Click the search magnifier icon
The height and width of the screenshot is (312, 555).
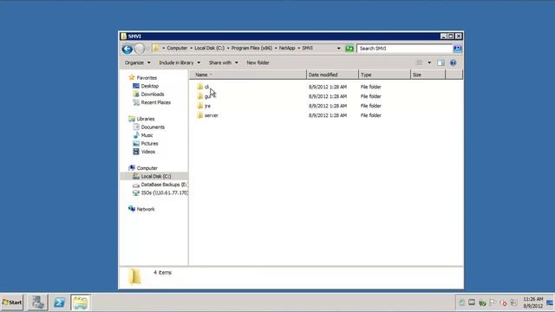pos(457,49)
